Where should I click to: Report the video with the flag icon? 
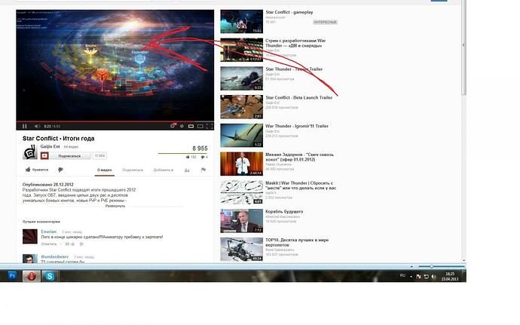point(203,170)
